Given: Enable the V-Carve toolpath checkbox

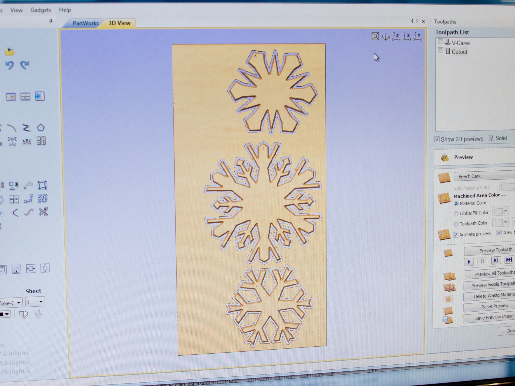Looking at the screenshot, I should click(x=440, y=41).
